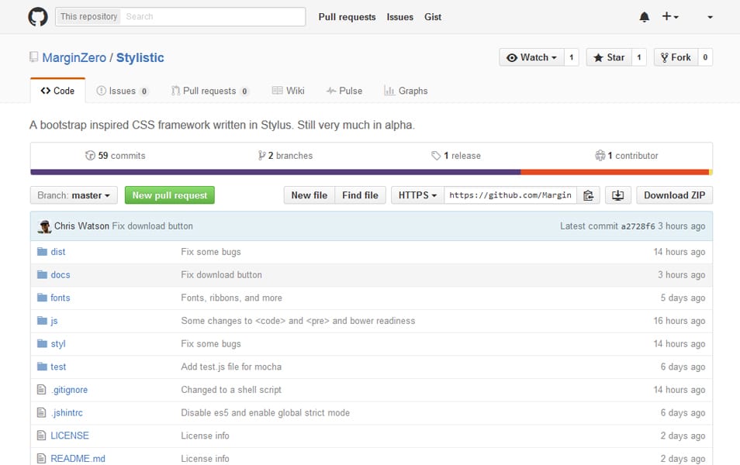View the 59 commits link
740x465 pixels.
click(x=115, y=156)
